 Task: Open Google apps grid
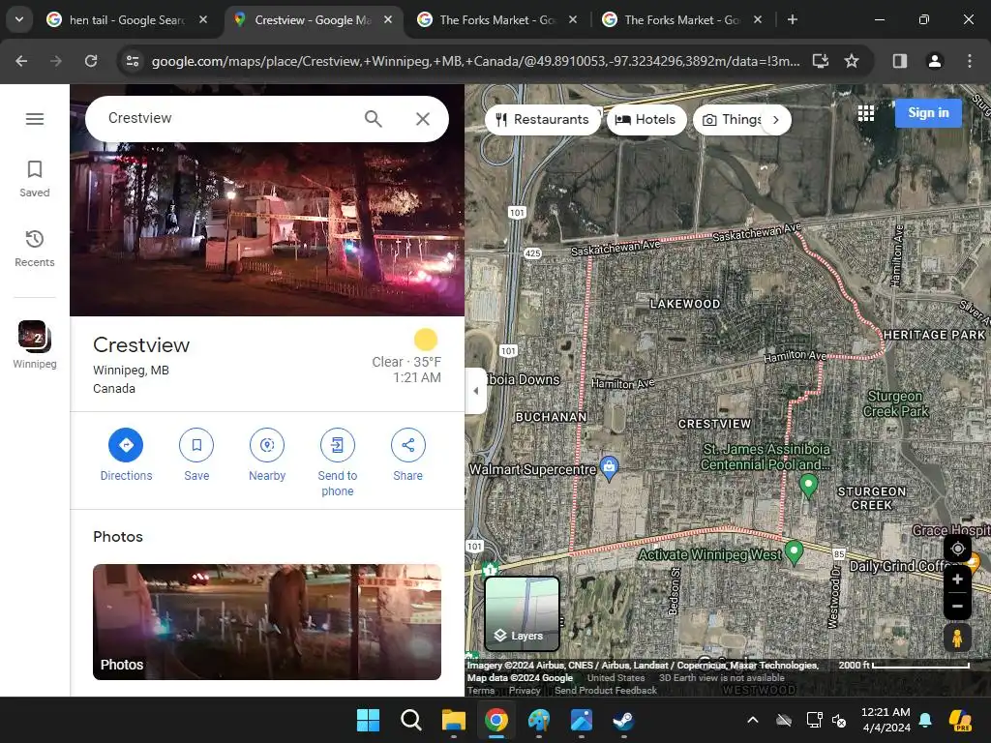[866, 113]
